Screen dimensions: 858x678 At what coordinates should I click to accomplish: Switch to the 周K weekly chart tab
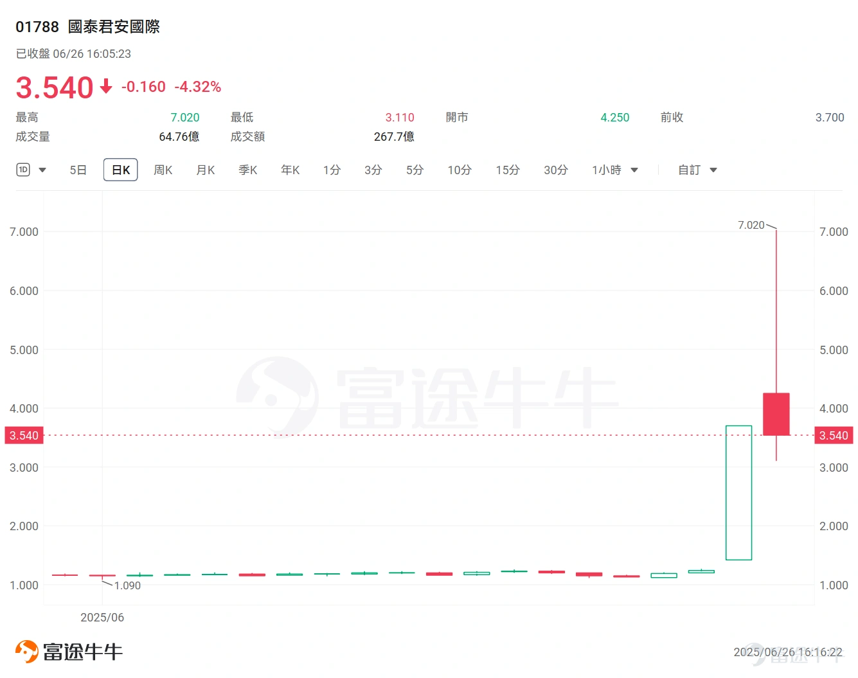pyautogui.click(x=163, y=170)
